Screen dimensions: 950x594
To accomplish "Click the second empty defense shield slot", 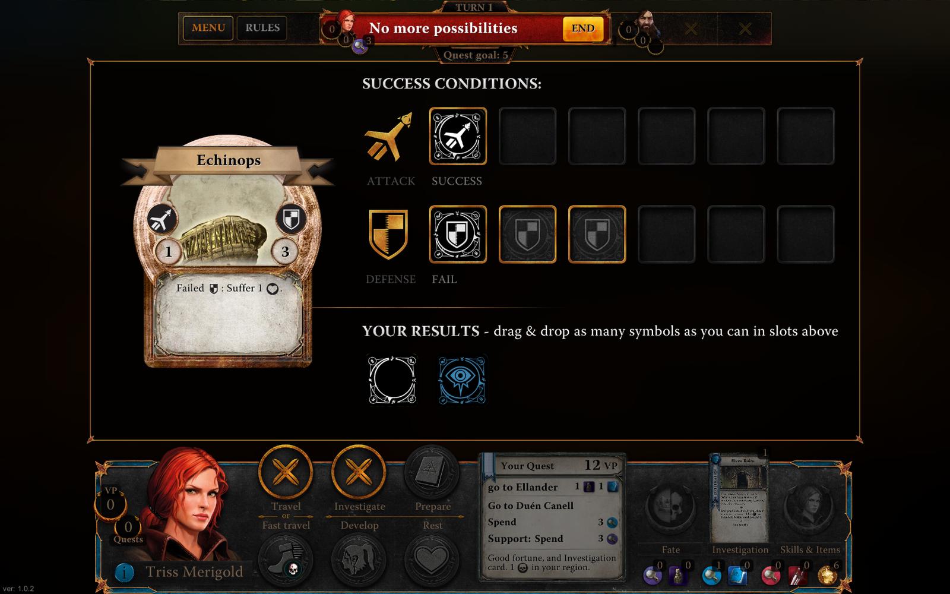I will (597, 234).
